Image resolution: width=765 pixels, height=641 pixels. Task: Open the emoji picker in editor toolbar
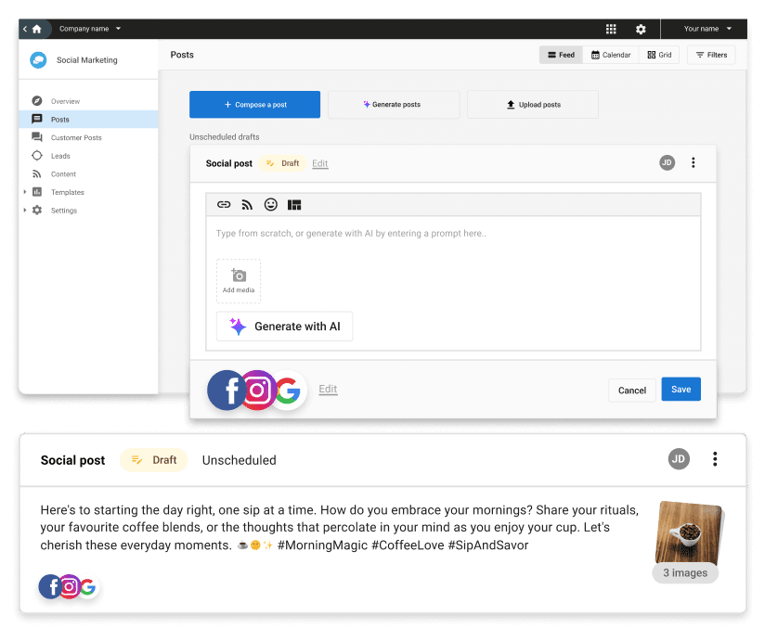(x=271, y=205)
